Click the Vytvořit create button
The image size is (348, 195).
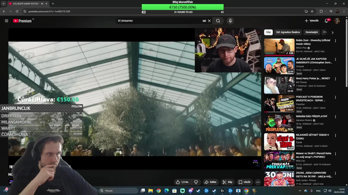click(312, 21)
